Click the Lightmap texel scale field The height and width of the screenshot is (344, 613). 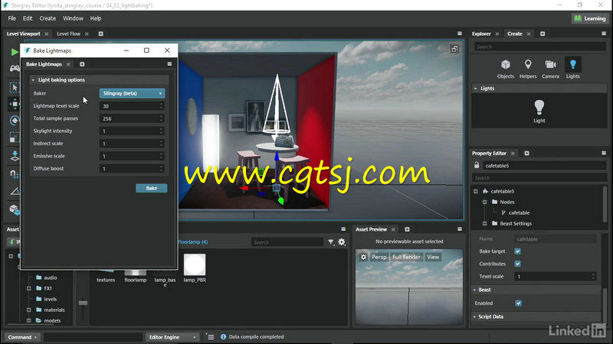pos(132,105)
